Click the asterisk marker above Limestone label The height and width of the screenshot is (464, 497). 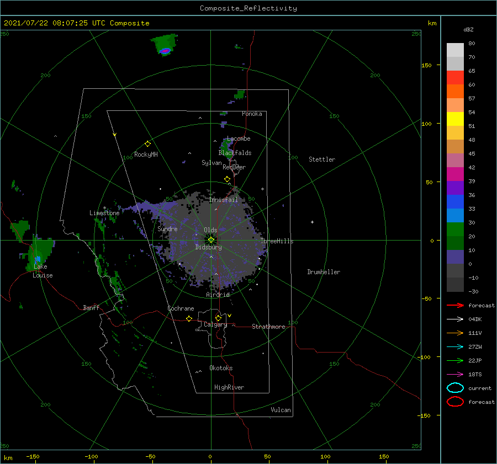coord(104,208)
